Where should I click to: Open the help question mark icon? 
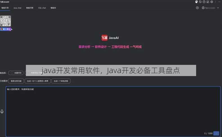[204, 2]
